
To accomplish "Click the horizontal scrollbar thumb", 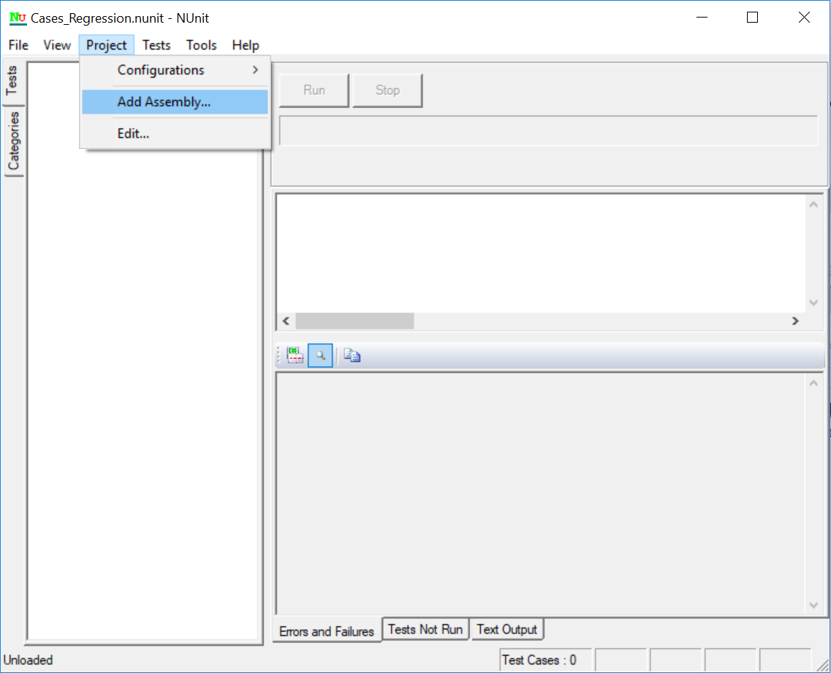I will pos(354,321).
